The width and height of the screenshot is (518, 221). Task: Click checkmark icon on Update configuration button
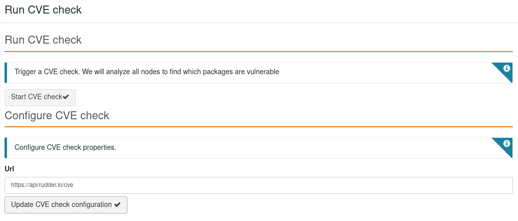click(x=117, y=204)
